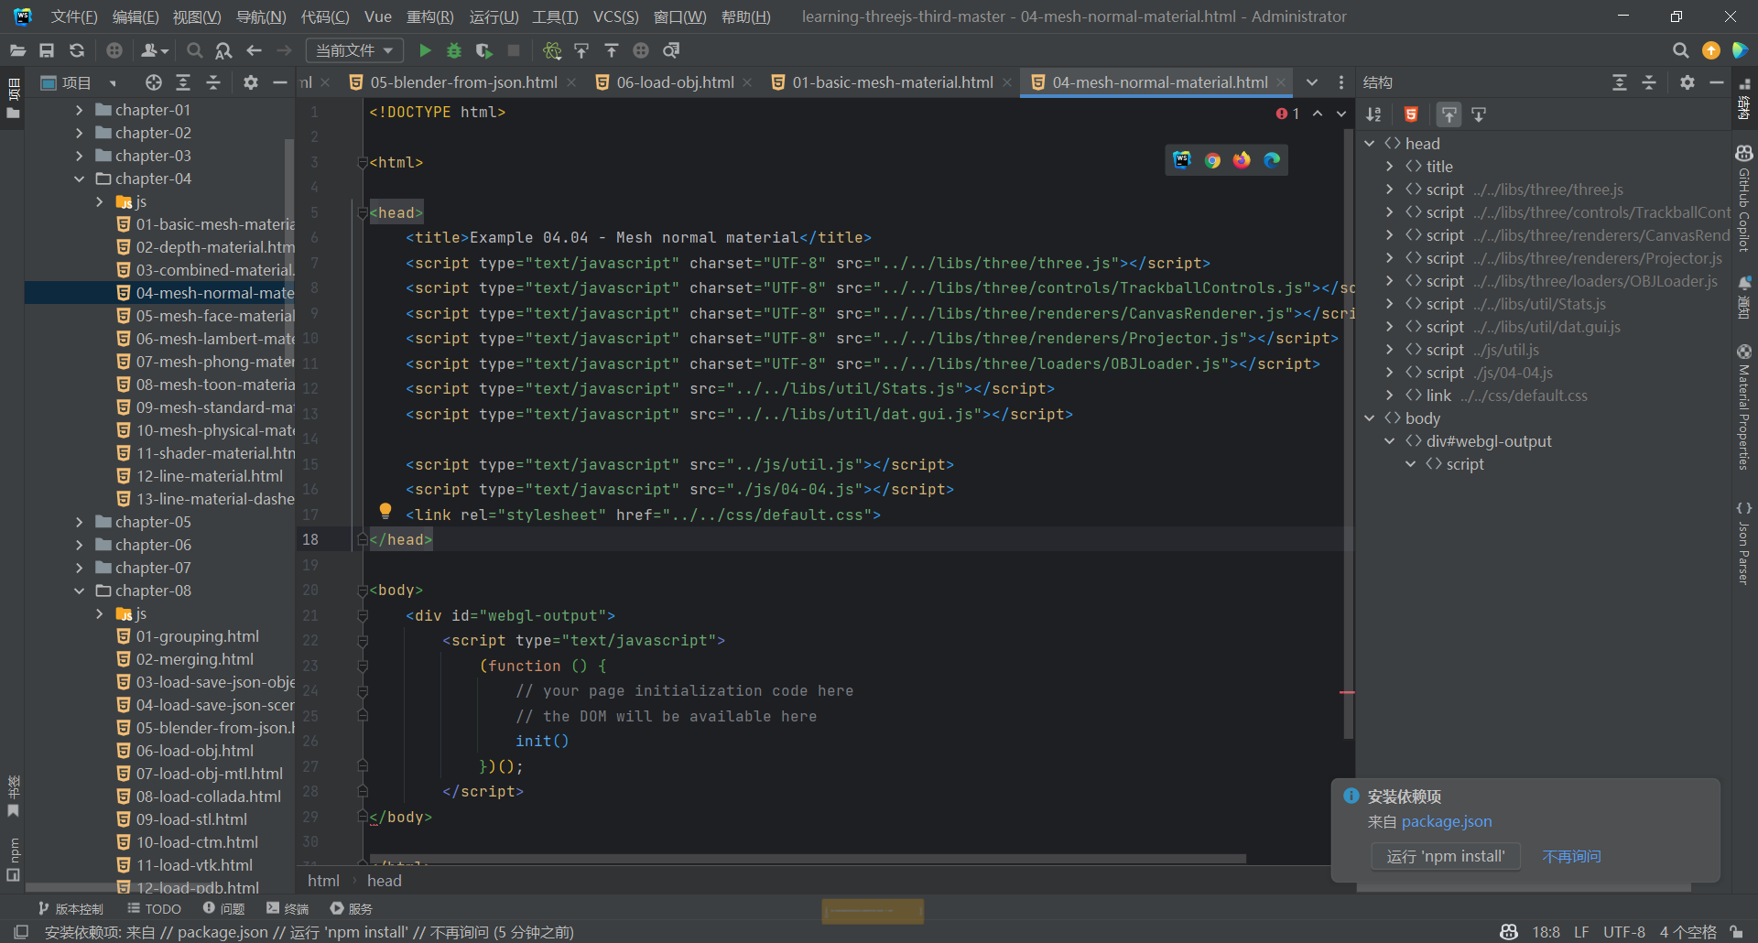Collapse the head node in the Structure tree
Viewport: 1758px width, 943px height.
point(1370,144)
